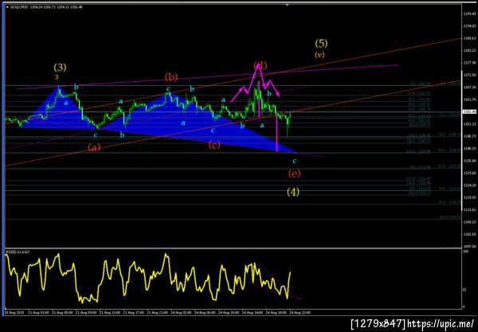
Task: Click the highlighted current price 1156.48 label
Action: coord(469,111)
